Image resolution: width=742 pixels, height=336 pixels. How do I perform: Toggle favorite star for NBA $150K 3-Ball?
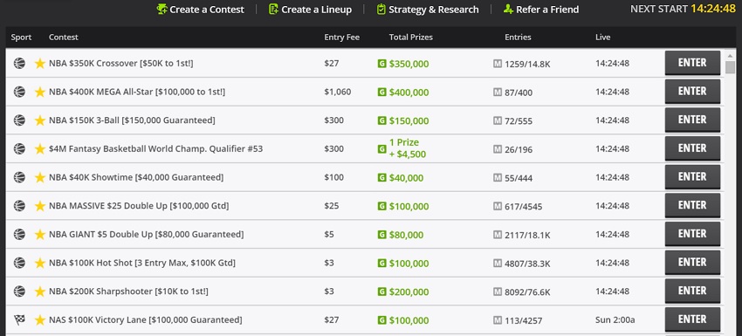coord(40,120)
